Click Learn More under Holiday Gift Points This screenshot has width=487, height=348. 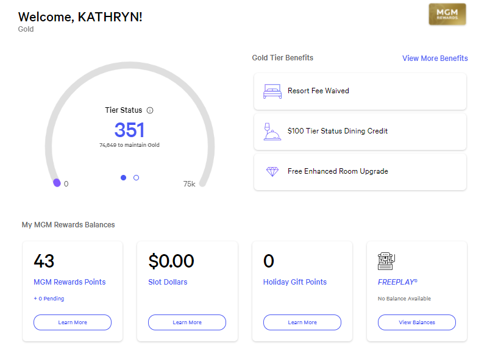(302, 322)
